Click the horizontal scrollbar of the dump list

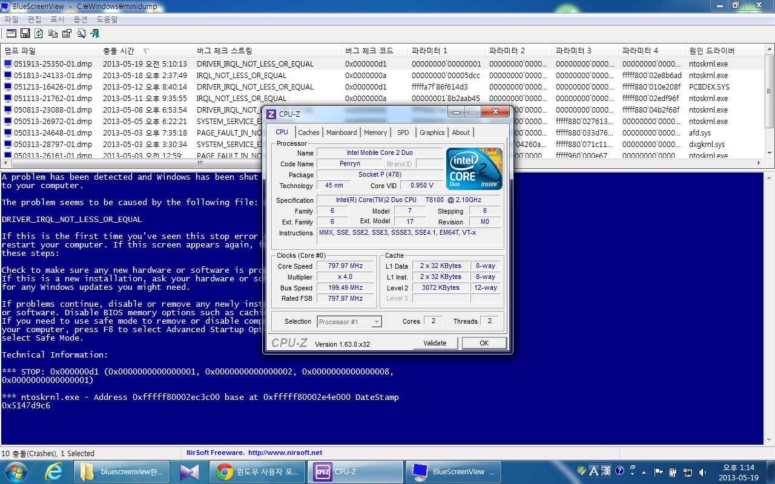381,163
